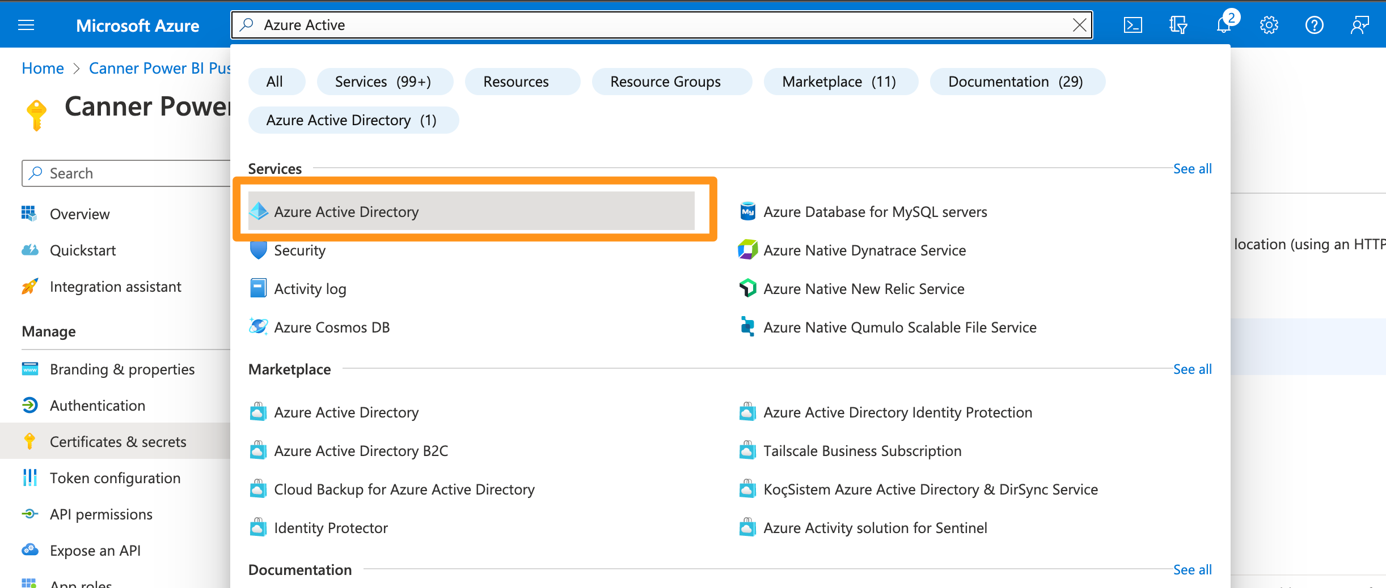The width and height of the screenshot is (1386, 588).
Task: Click the Azure Cosmos DB icon
Action: (259, 327)
